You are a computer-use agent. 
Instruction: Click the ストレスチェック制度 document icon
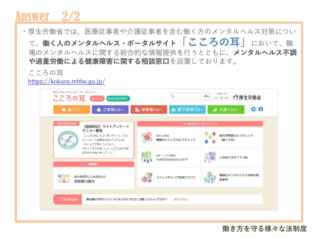click(147, 177)
